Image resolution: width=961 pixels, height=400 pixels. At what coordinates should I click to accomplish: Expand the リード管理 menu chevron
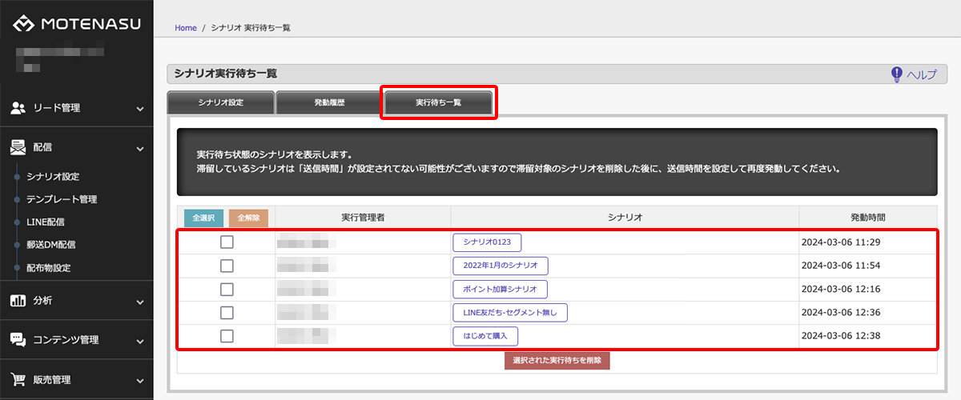click(140, 109)
